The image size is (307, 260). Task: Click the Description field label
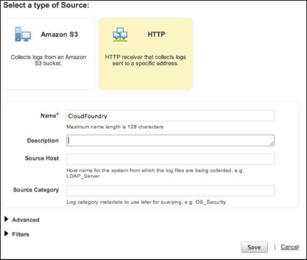(43, 141)
